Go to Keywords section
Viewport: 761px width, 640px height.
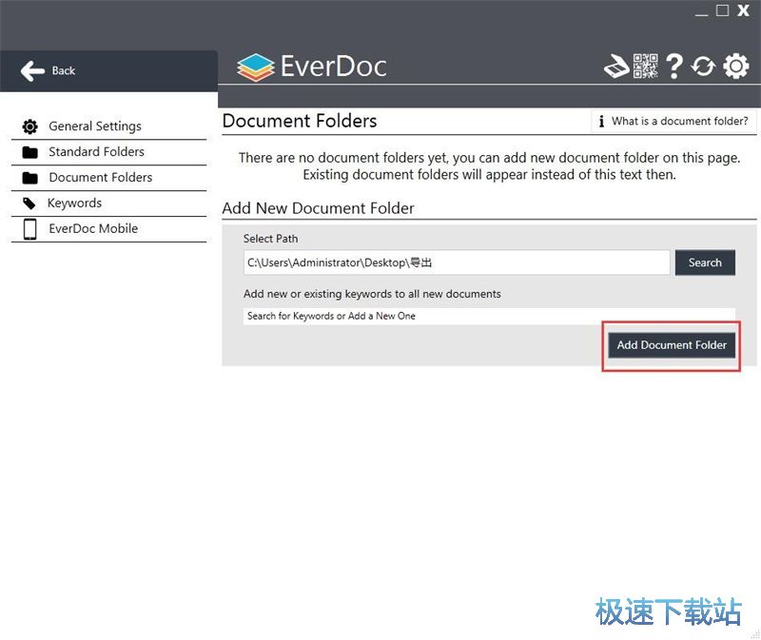pos(108,204)
